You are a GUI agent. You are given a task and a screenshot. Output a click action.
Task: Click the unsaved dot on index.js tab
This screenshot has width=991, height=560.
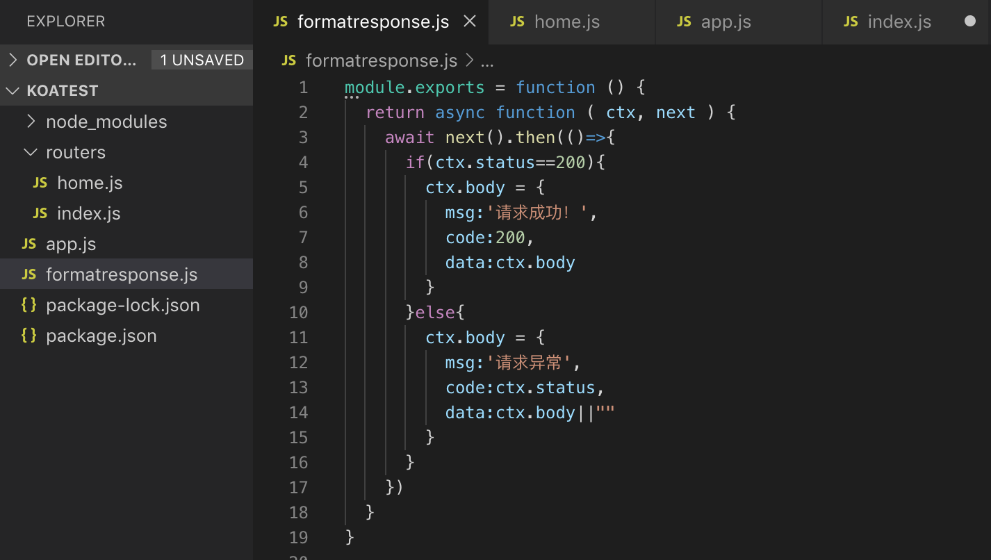pyautogui.click(x=970, y=22)
